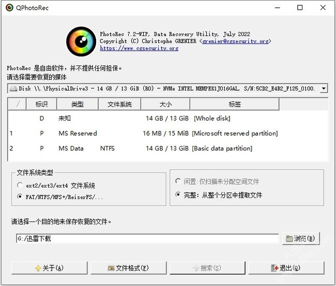The width and height of the screenshot is (336, 286).
Task: Open the disk selection dropdown arrow
Action: 324,88
